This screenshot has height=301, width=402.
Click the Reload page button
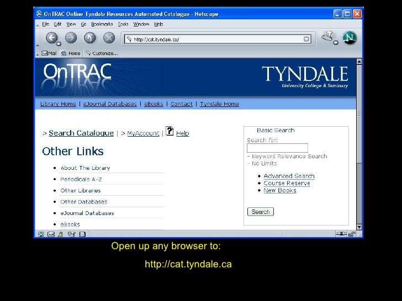pyautogui.click(x=89, y=37)
